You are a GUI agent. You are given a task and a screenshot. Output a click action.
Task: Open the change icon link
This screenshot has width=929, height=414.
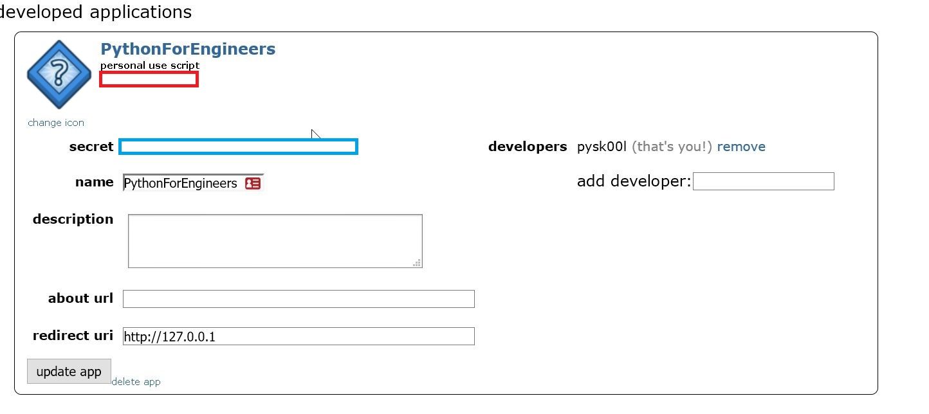(56, 123)
